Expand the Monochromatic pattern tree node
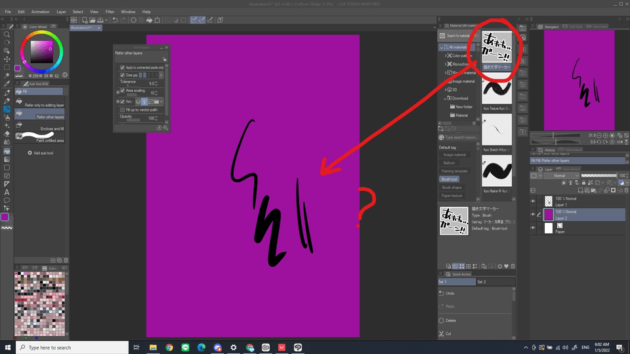 coord(446,64)
